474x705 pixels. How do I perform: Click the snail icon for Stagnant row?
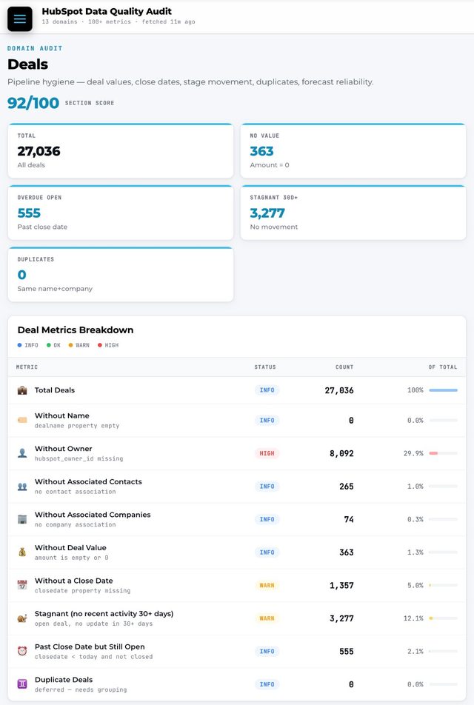(22, 618)
